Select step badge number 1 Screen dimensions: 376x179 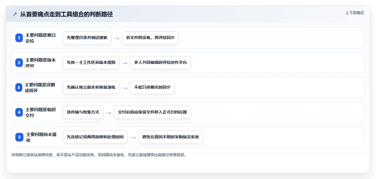pos(19,38)
